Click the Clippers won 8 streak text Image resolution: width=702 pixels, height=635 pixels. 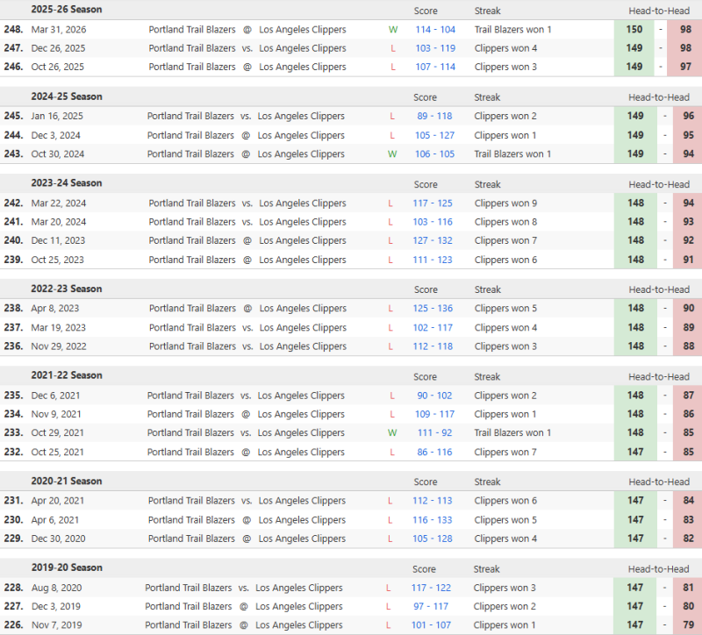pyautogui.click(x=505, y=223)
